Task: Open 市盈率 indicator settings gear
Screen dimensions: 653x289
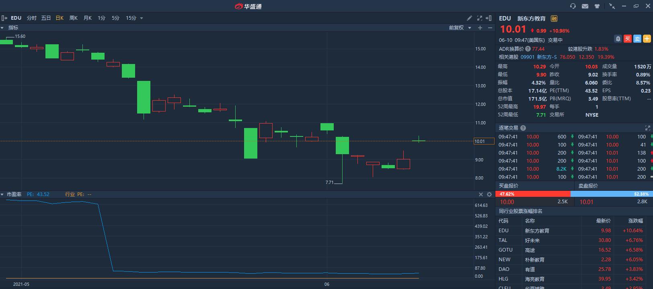Action: [489, 194]
